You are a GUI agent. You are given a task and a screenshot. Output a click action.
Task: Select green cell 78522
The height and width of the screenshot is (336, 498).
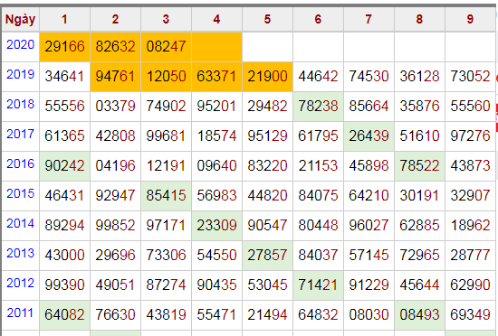(x=419, y=165)
